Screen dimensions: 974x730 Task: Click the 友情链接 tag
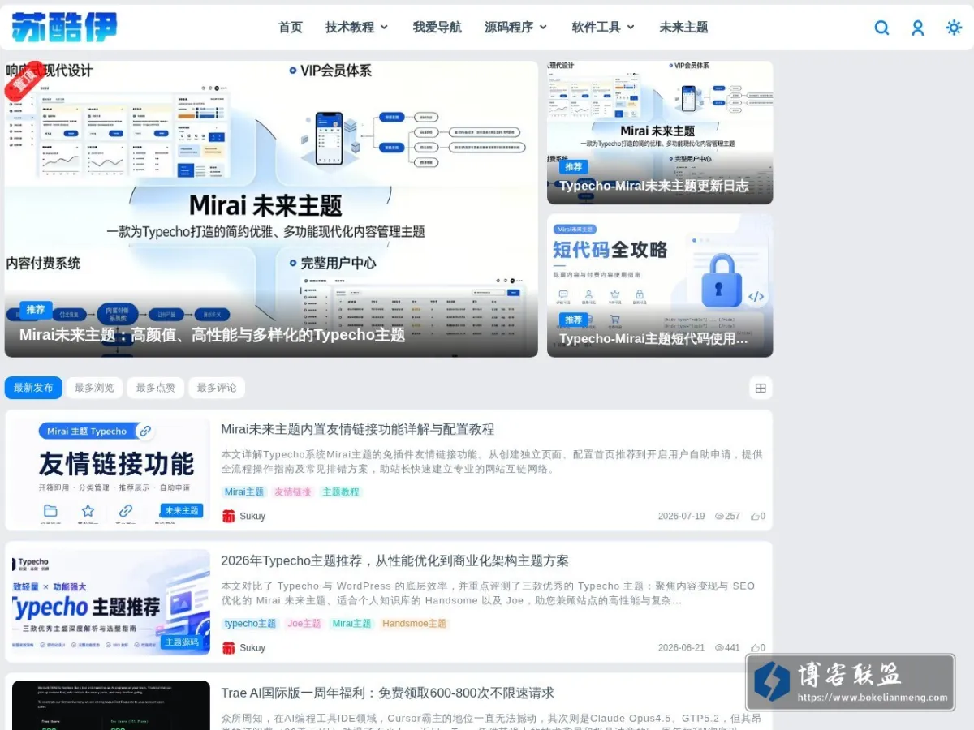[x=293, y=492]
